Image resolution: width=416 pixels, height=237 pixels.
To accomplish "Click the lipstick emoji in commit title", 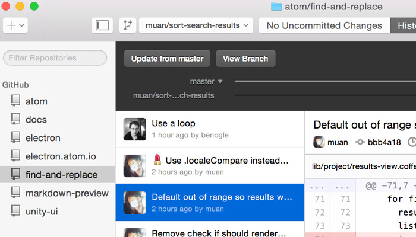I will (157, 160).
